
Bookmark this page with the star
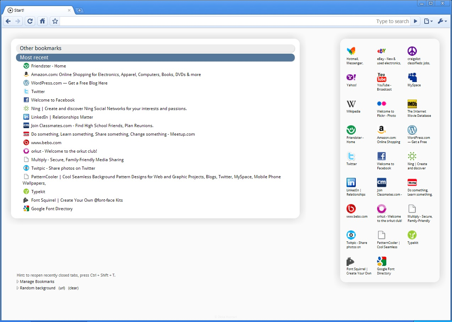(55, 21)
